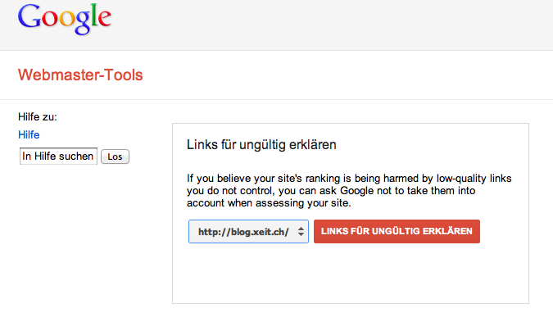
Task: Click the down arrow on site selector
Action: coord(301,234)
